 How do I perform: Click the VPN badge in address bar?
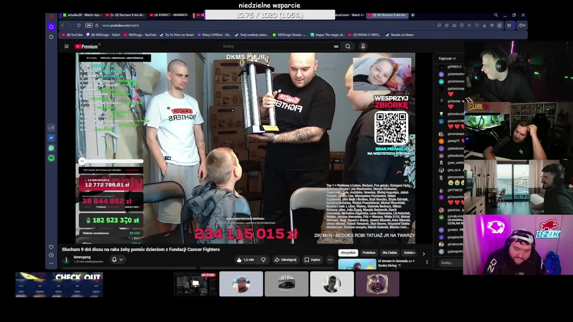89,25
